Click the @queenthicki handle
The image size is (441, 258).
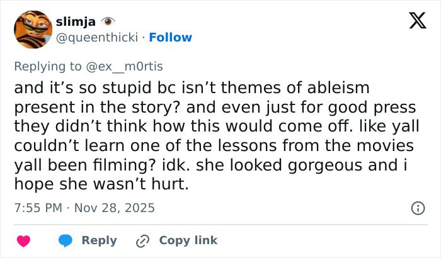point(99,38)
